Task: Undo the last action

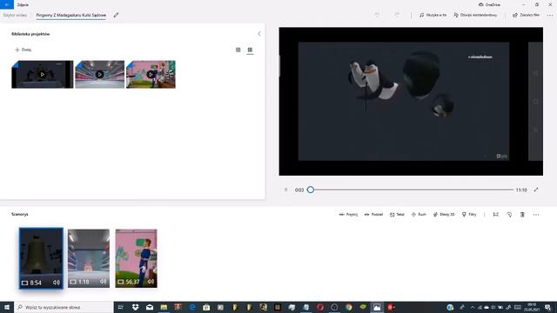Action: click(377, 15)
